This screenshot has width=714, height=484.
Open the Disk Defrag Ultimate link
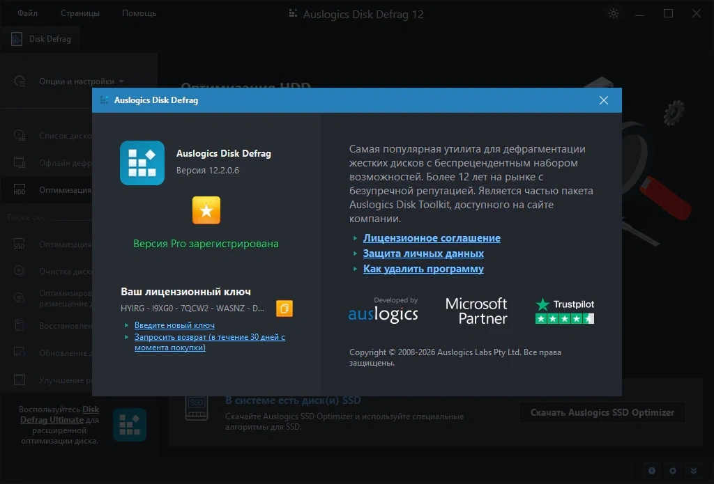click(59, 415)
